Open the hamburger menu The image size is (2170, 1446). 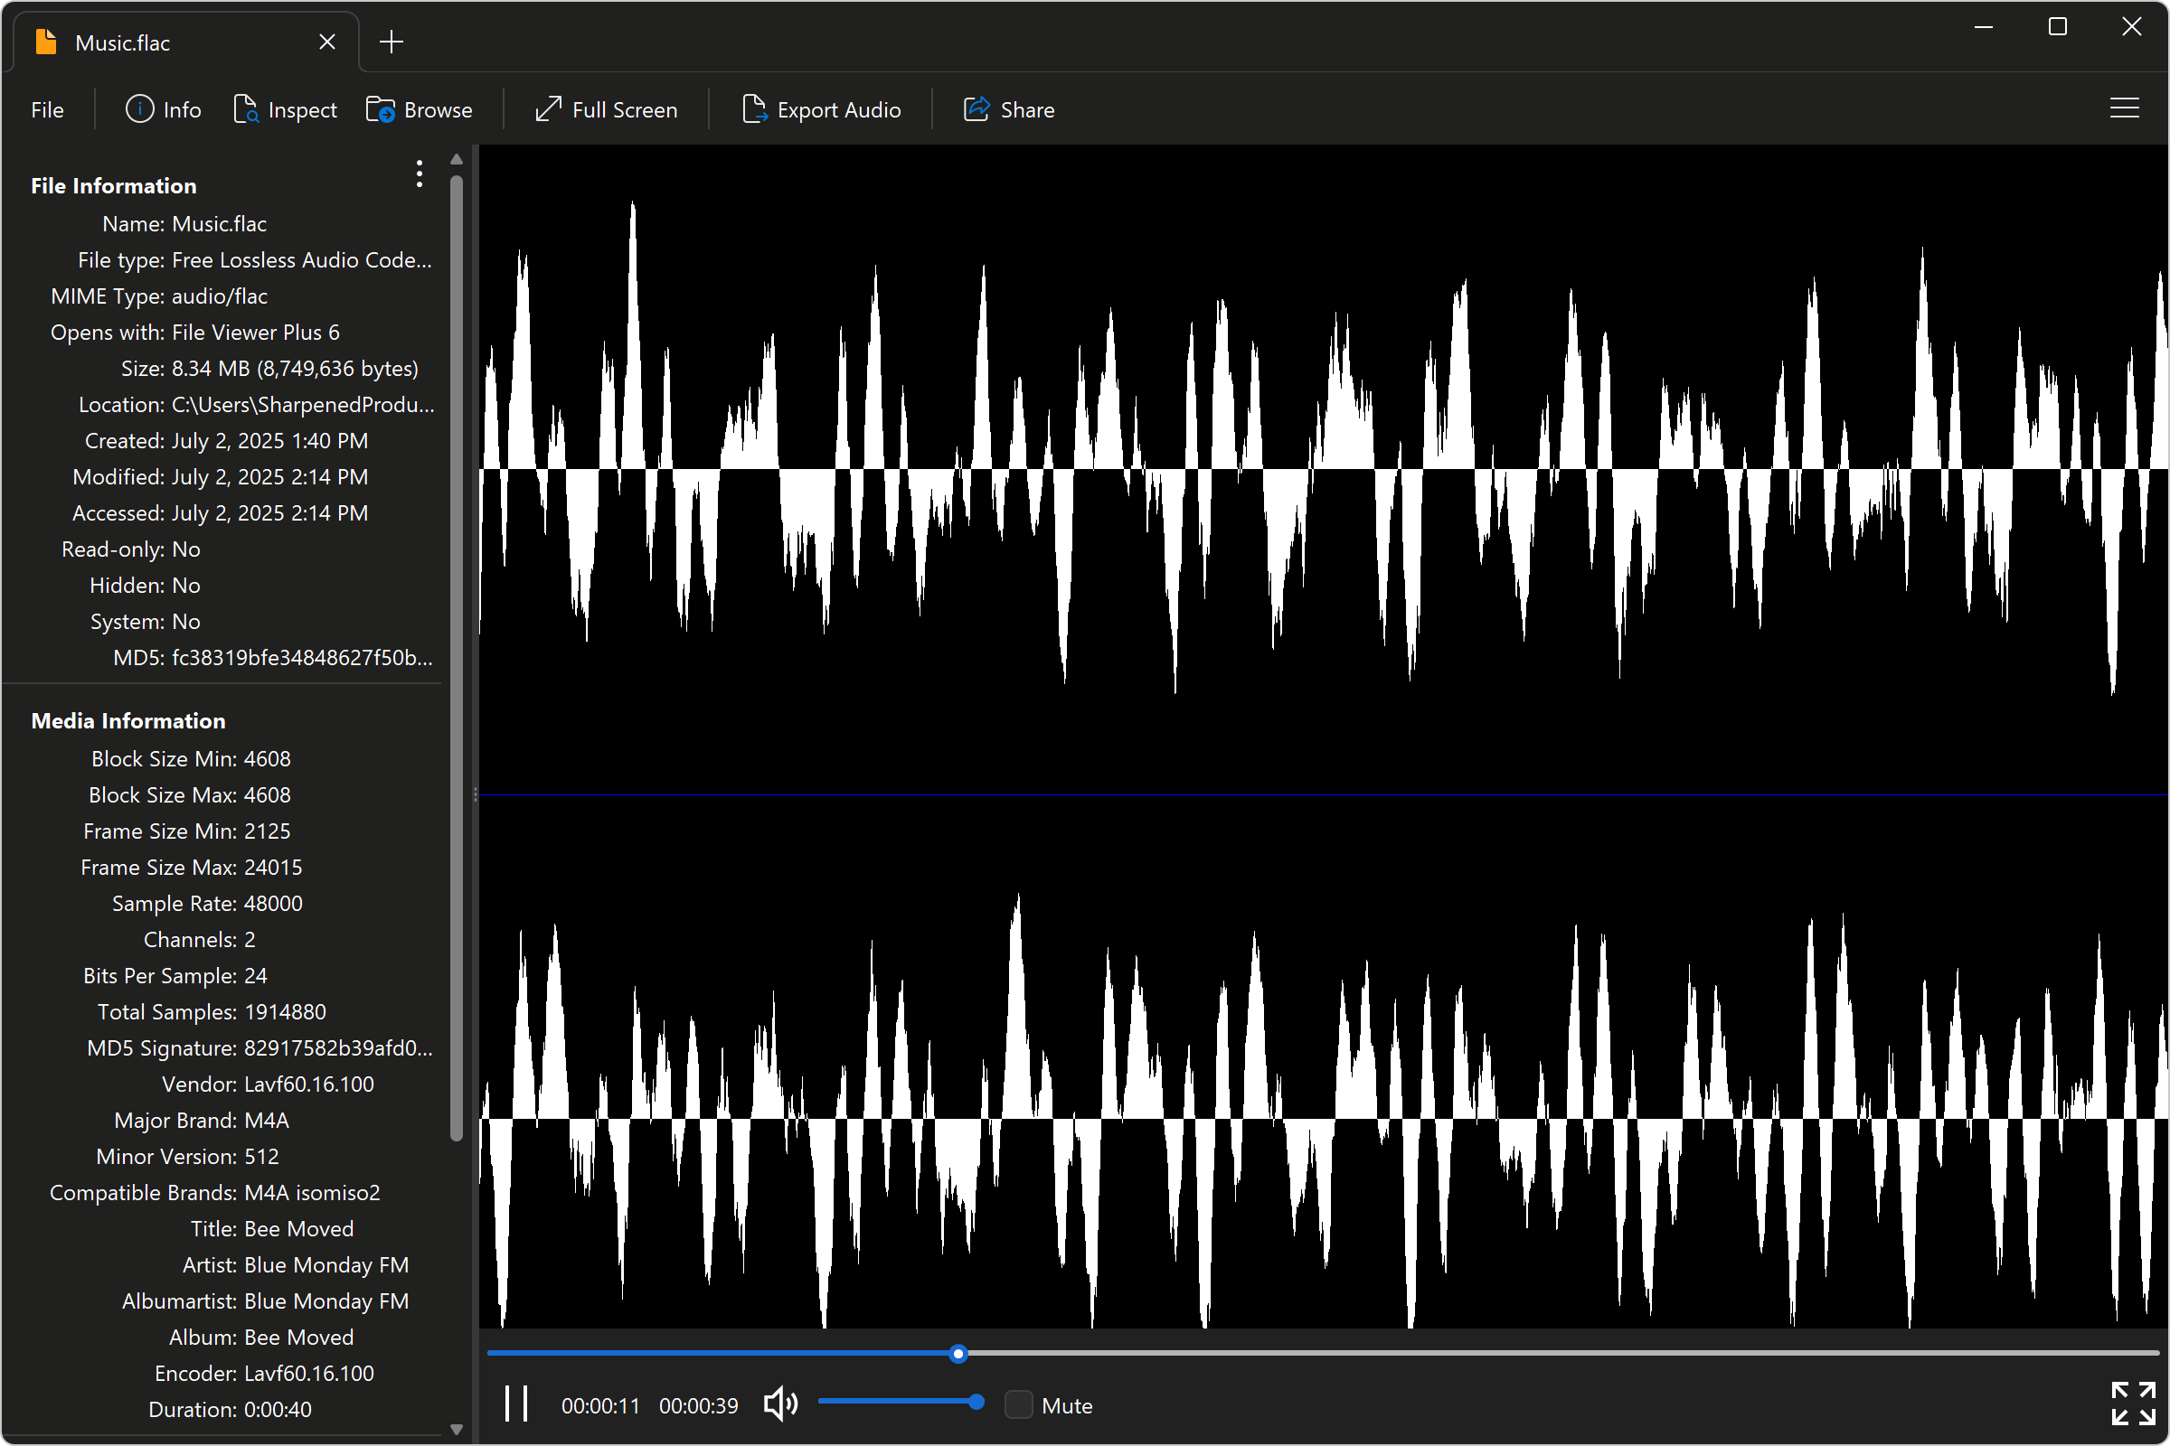(x=2125, y=108)
